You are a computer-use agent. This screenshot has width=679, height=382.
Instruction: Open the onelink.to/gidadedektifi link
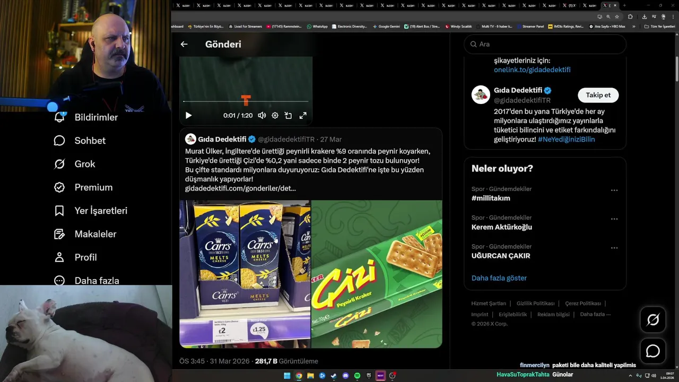[x=532, y=70]
